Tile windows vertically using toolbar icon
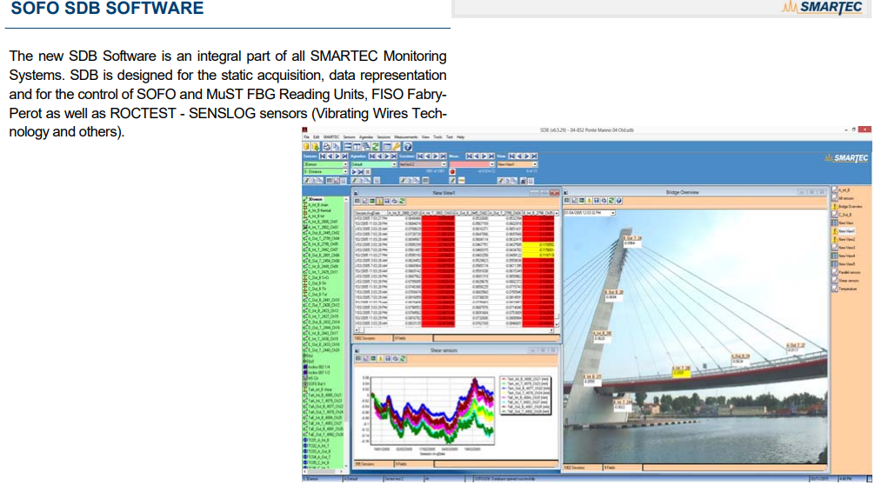 point(357,147)
